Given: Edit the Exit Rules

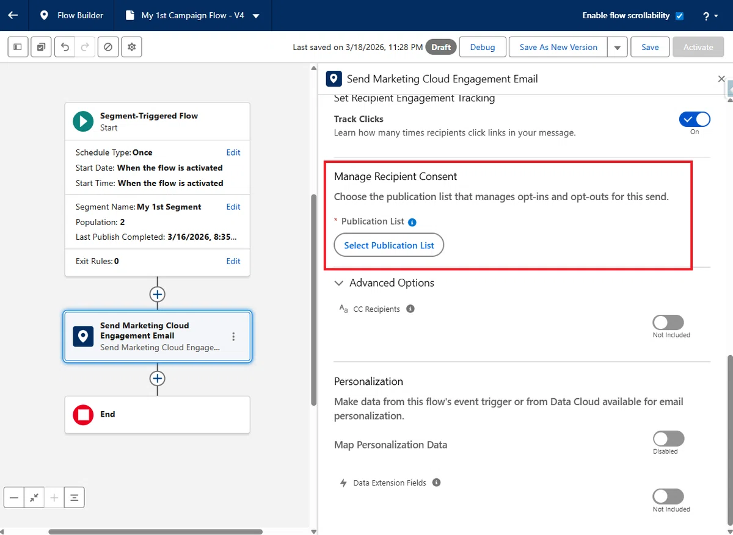Looking at the screenshot, I should coord(233,261).
